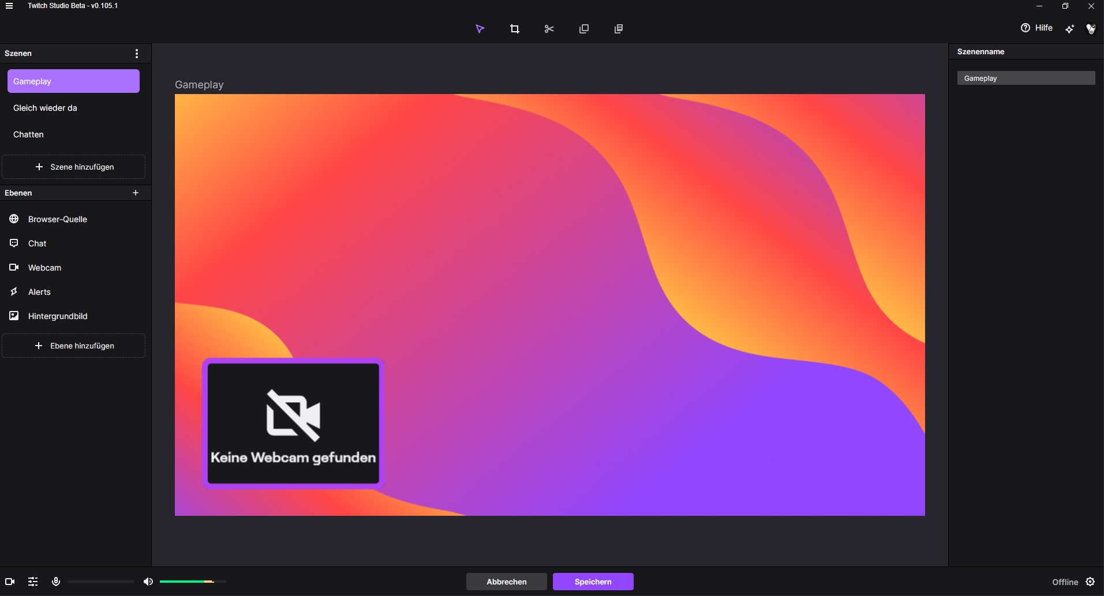1104x596 pixels.
Task: Click the microphone icon in the status bar
Action: tap(55, 581)
